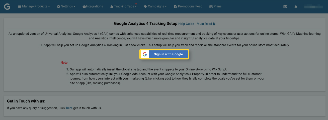Click the Integrations briefcase icon
Image resolution: width=328 pixels, height=120 pixels.
pyautogui.click(x=84, y=6)
